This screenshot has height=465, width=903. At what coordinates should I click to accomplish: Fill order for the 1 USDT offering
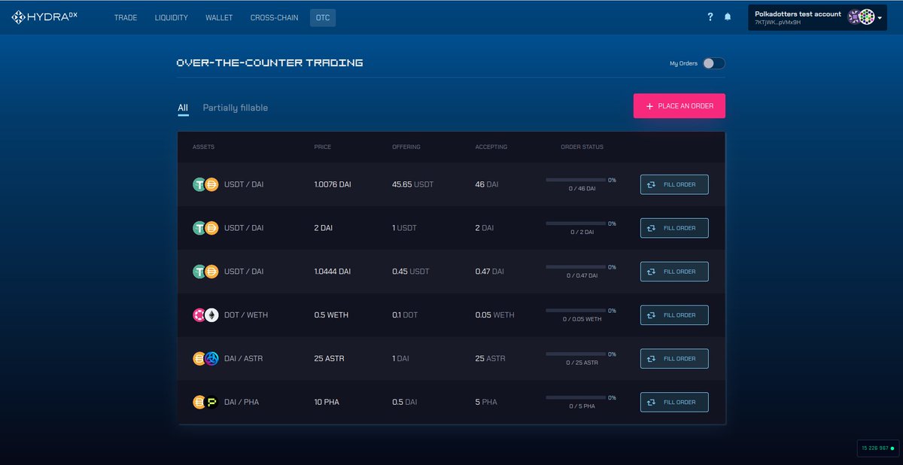[x=674, y=228]
